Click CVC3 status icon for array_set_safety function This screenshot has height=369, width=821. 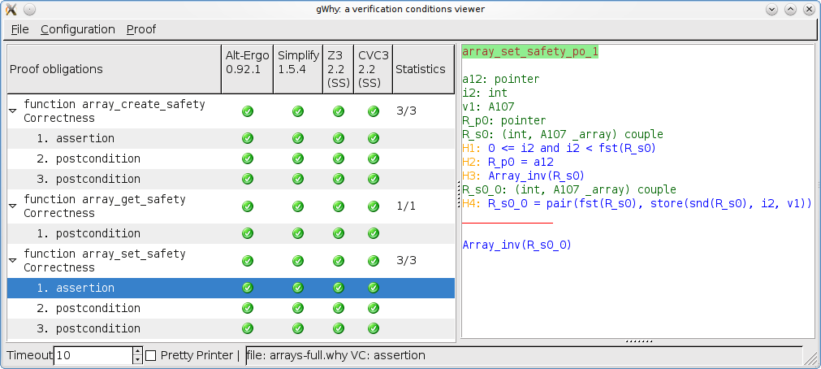(x=374, y=261)
